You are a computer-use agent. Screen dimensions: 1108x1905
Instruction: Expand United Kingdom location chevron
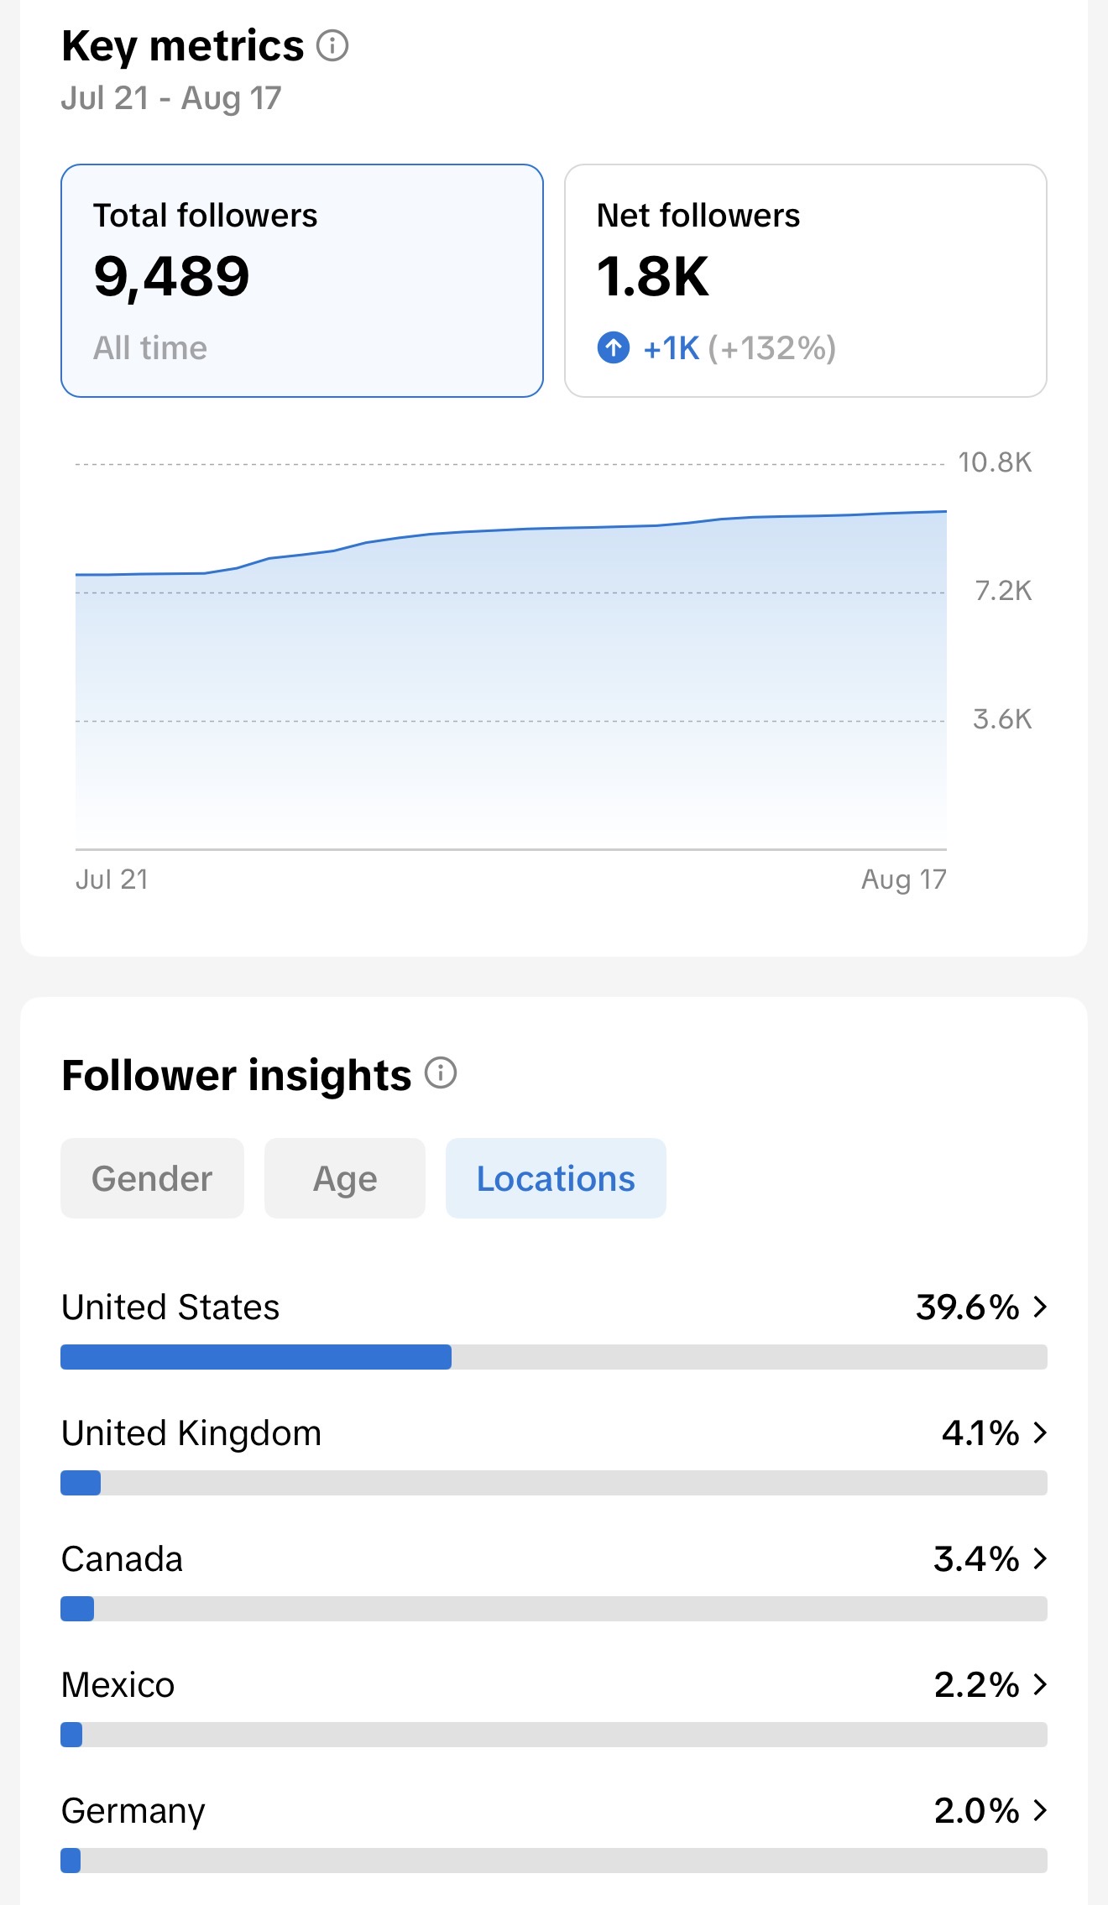tap(1040, 1433)
